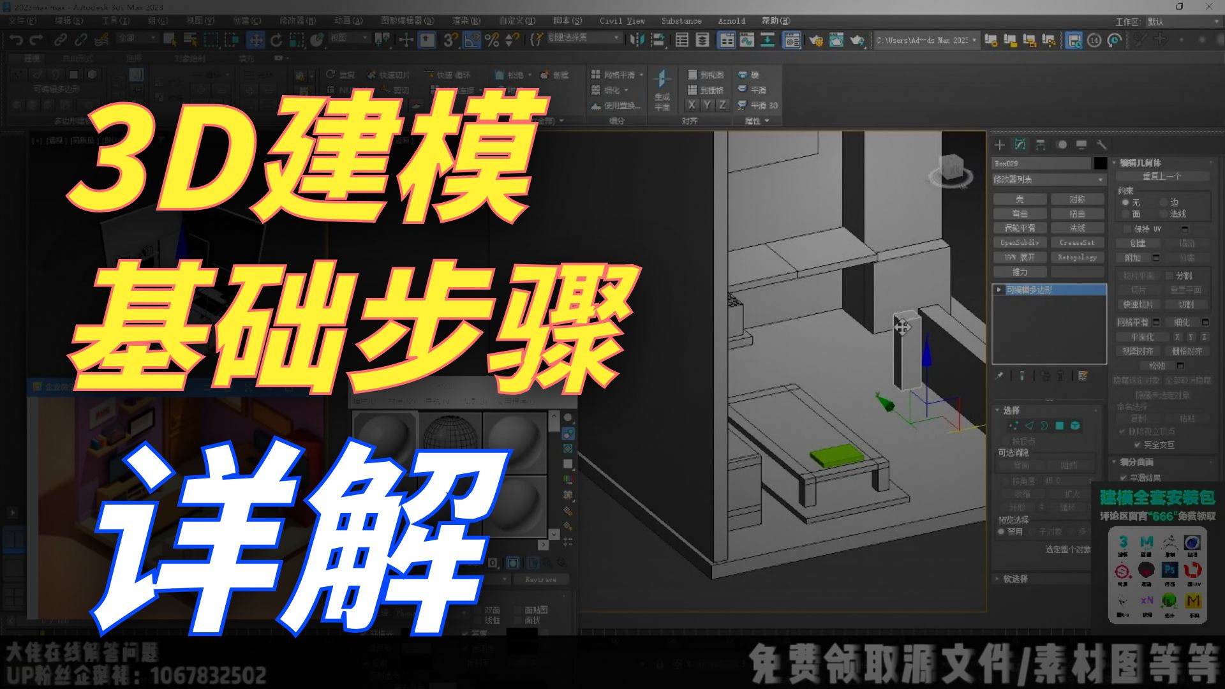Toggle the 完全交互 checkbox
This screenshot has height=689, width=1225.
pos(1137,445)
